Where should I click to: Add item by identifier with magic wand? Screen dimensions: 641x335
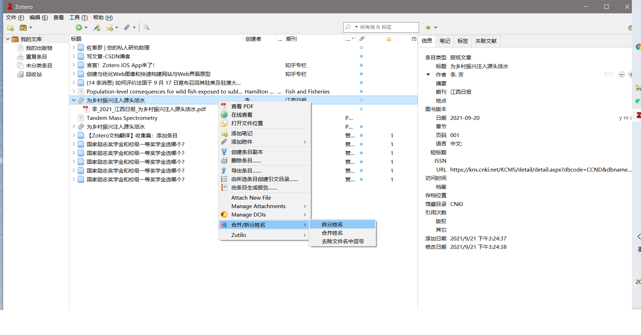97,27
